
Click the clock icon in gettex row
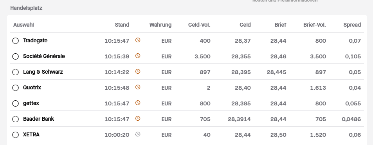tap(138, 103)
